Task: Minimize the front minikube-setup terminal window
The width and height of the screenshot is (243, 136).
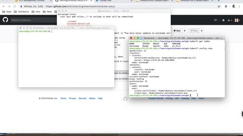Action: coord(134,38)
